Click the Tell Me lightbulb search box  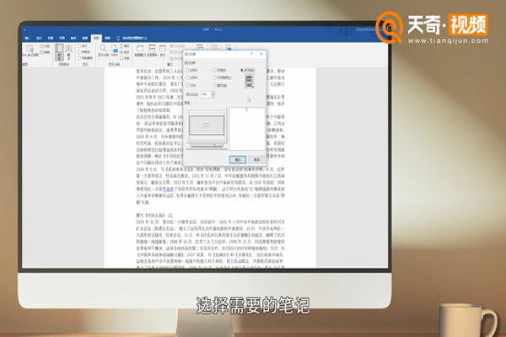(x=132, y=38)
